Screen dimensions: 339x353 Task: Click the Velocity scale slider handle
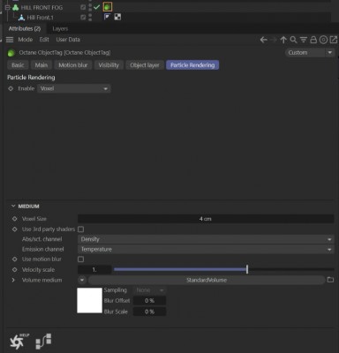[247, 269]
